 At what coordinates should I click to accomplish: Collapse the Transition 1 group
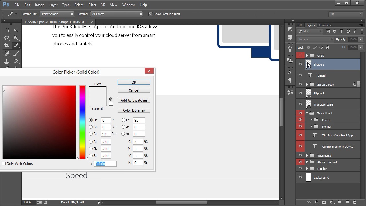307,113
